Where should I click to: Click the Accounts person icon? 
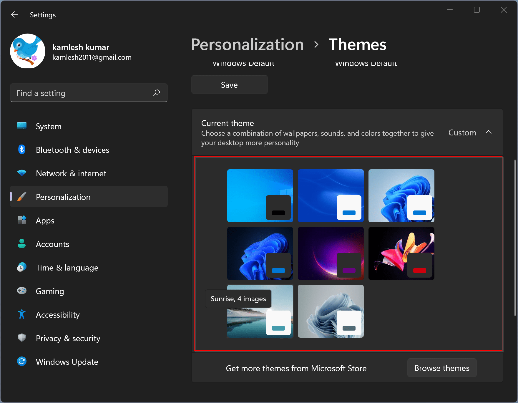tap(22, 244)
